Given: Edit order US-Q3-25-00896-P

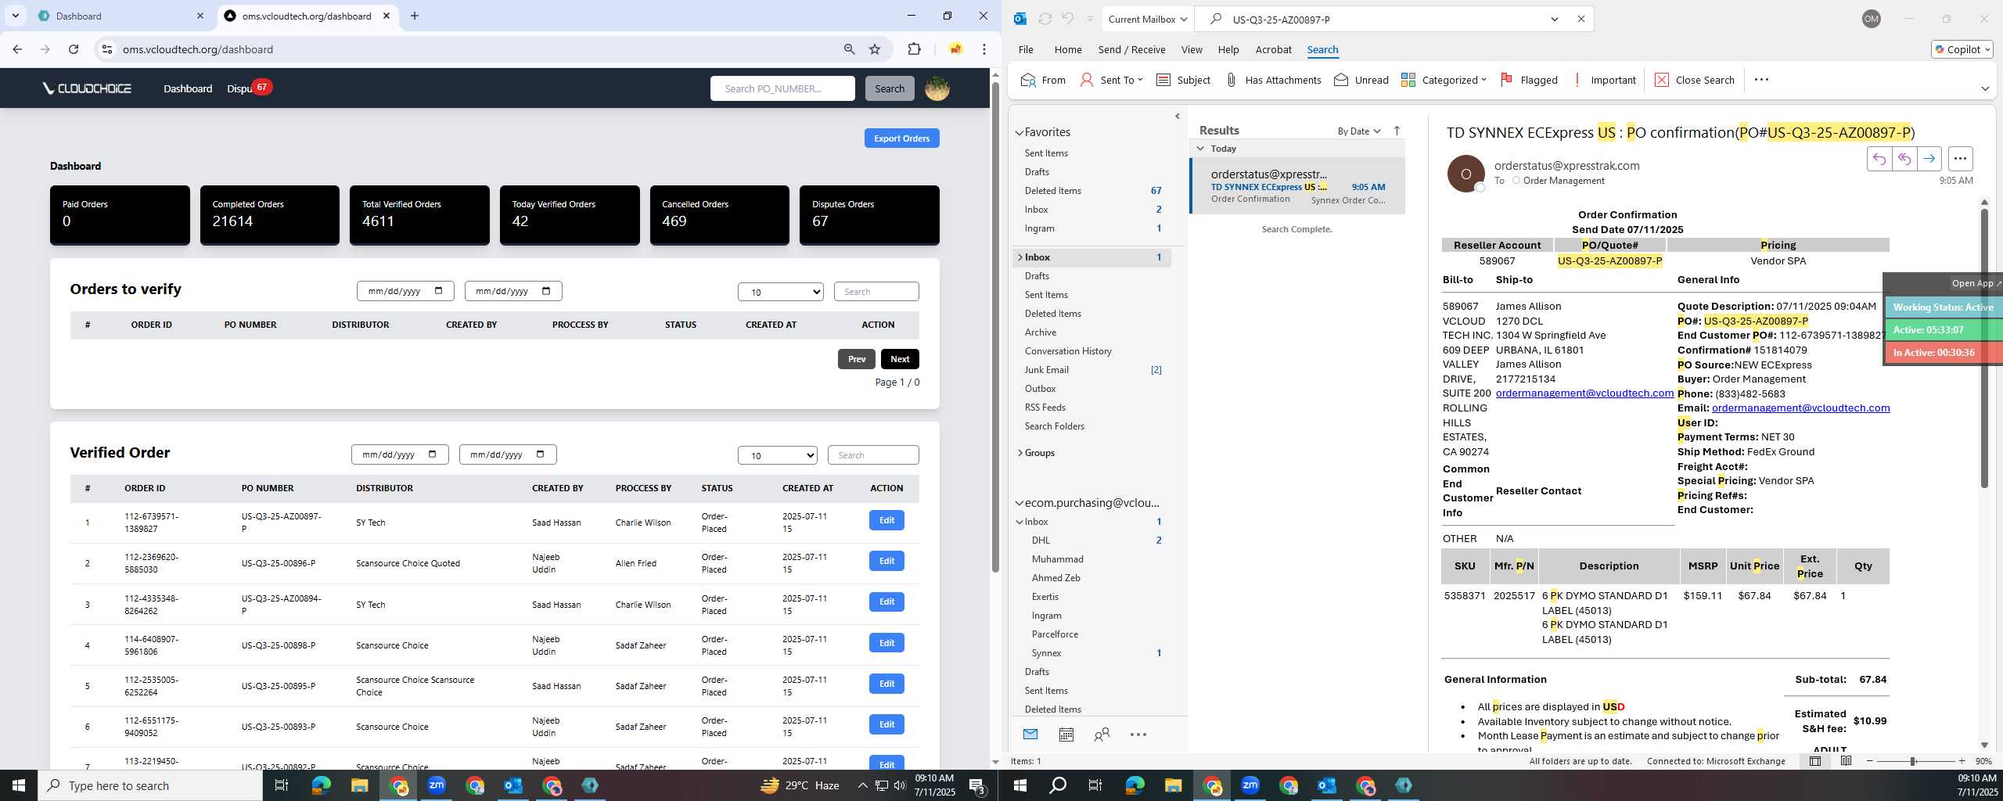Looking at the screenshot, I should [886, 561].
